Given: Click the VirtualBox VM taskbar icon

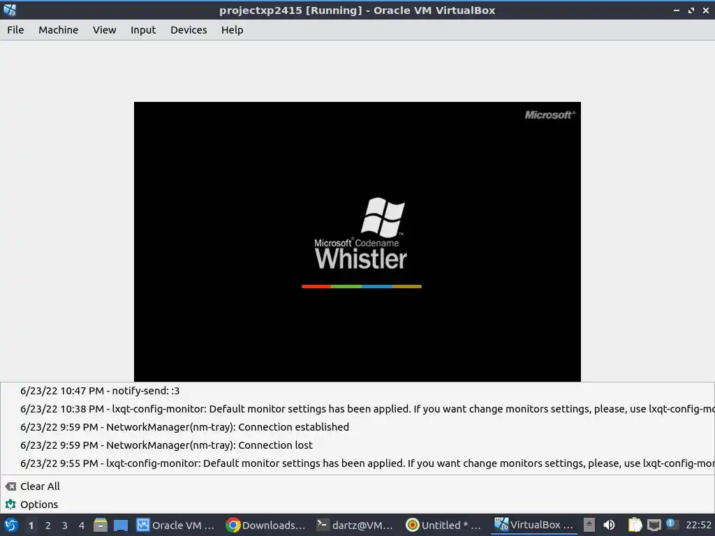Looking at the screenshot, I should (x=501, y=525).
